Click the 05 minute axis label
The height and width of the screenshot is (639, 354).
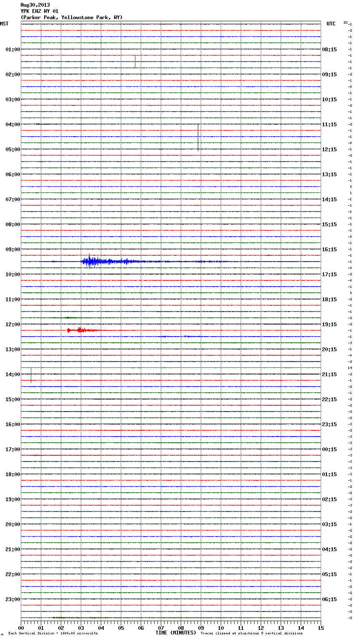click(x=121, y=628)
